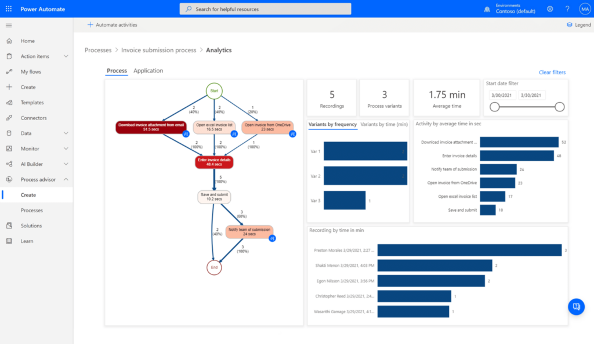Click the Action items clipboard icon
The height and width of the screenshot is (344, 594).
(9, 56)
